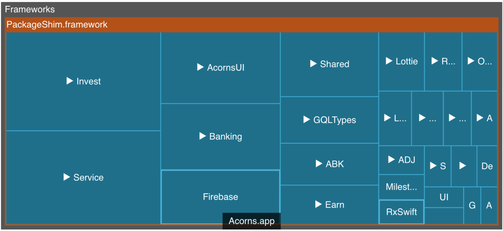Click the disclosure triangle icon on Banking
The image size is (503, 231).
point(202,136)
